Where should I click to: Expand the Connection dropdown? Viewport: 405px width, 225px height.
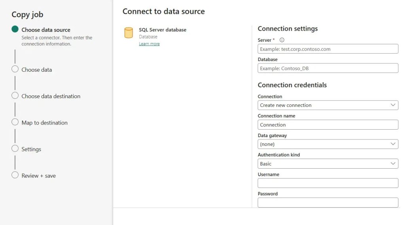click(328, 105)
